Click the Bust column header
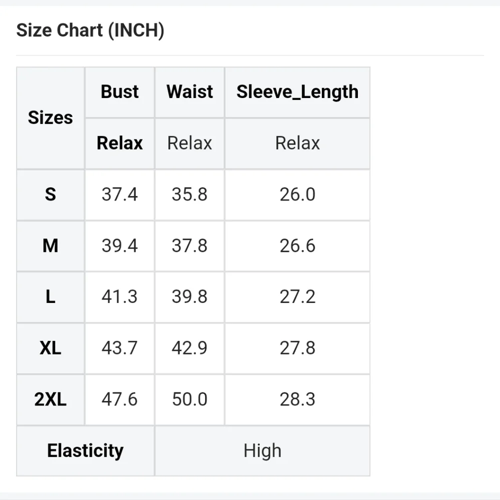This screenshot has height=500, width=500. pyautogui.click(x=120, y=92)
